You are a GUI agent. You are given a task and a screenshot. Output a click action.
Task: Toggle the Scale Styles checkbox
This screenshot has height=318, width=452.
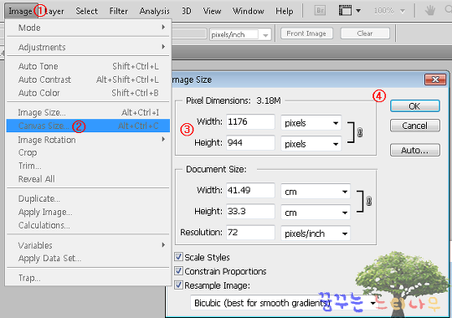tap(178, 257)
